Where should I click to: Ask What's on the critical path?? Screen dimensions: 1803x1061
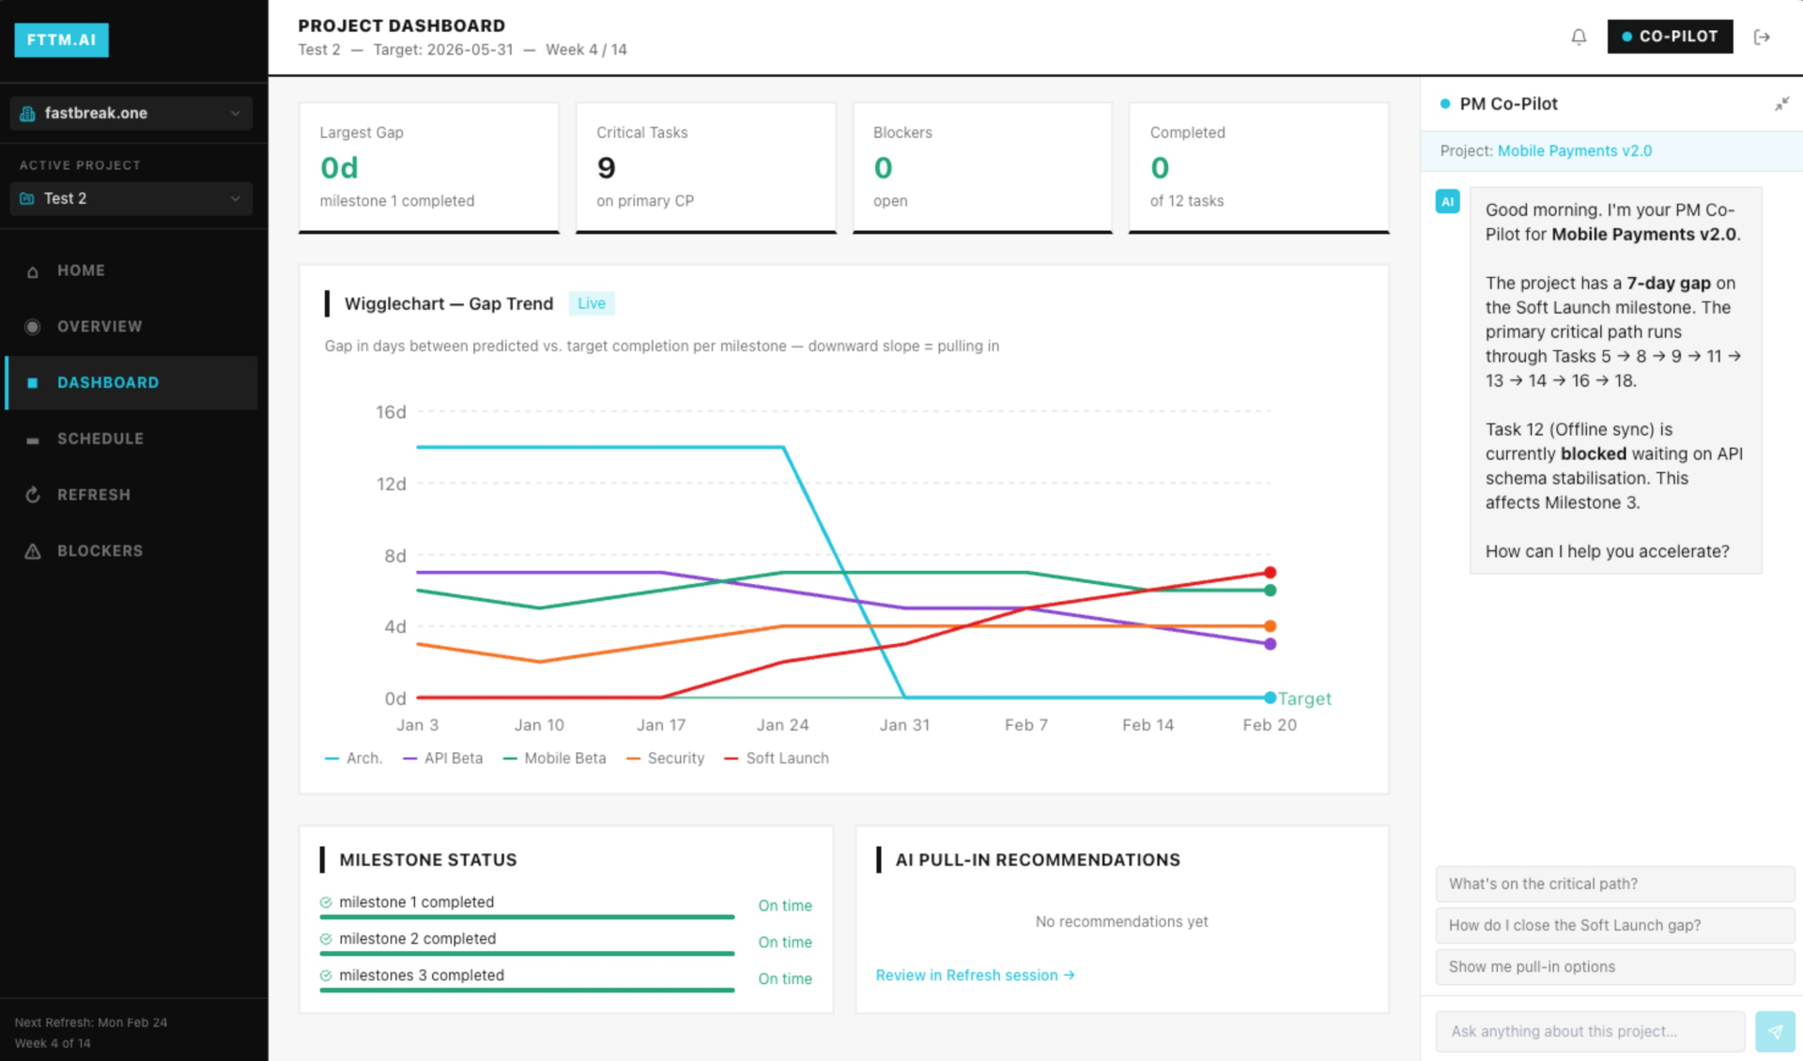[x=1614, y=884]
